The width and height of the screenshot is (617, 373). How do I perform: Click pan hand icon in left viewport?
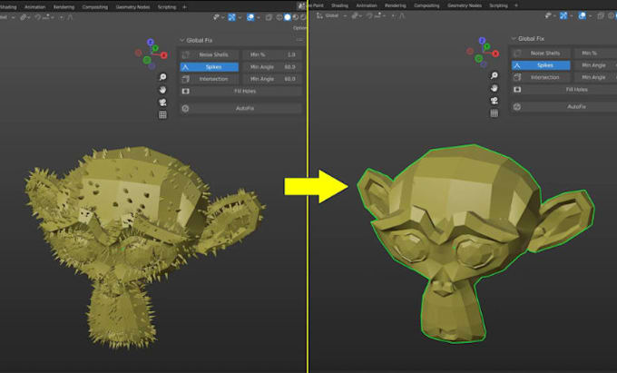click(162, 90)
